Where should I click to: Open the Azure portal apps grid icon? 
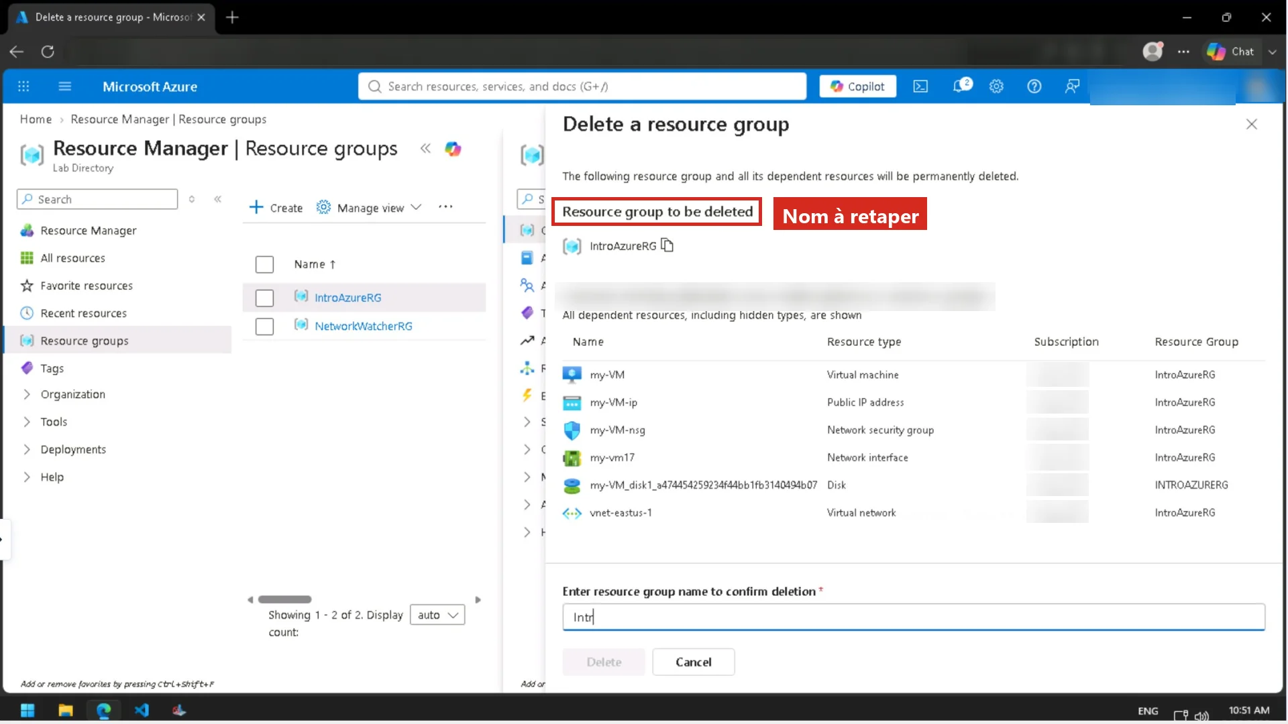(23, 86)
